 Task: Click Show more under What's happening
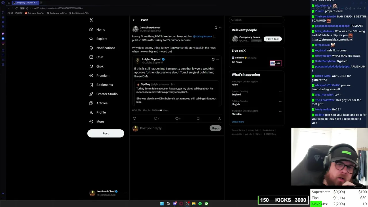tap(238, 122)
